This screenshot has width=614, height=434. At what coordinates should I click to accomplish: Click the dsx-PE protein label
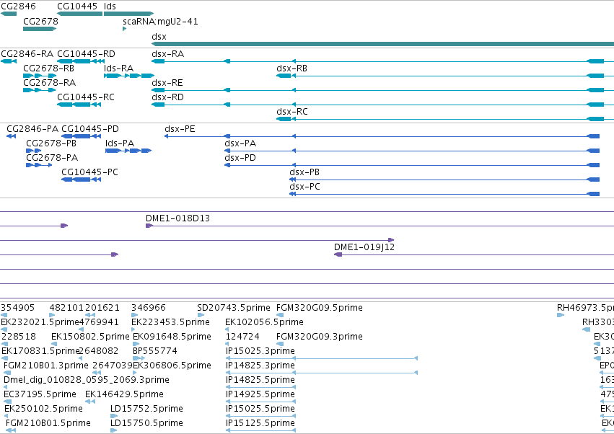[180, 129]
